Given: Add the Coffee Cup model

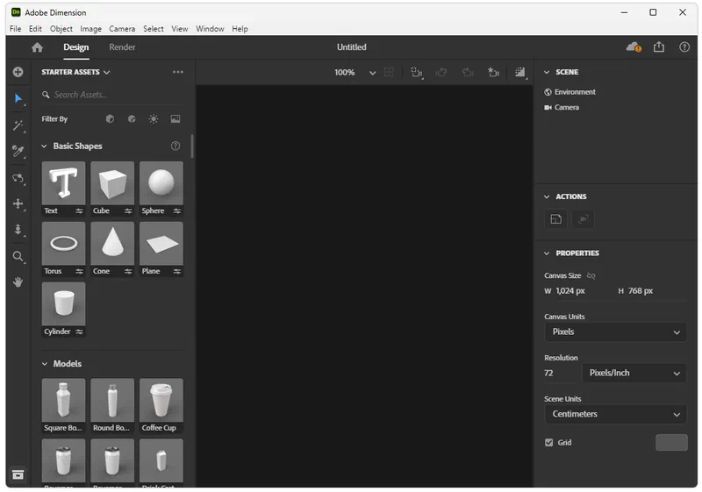Looking at the screenshot, I should click(161, 400).
